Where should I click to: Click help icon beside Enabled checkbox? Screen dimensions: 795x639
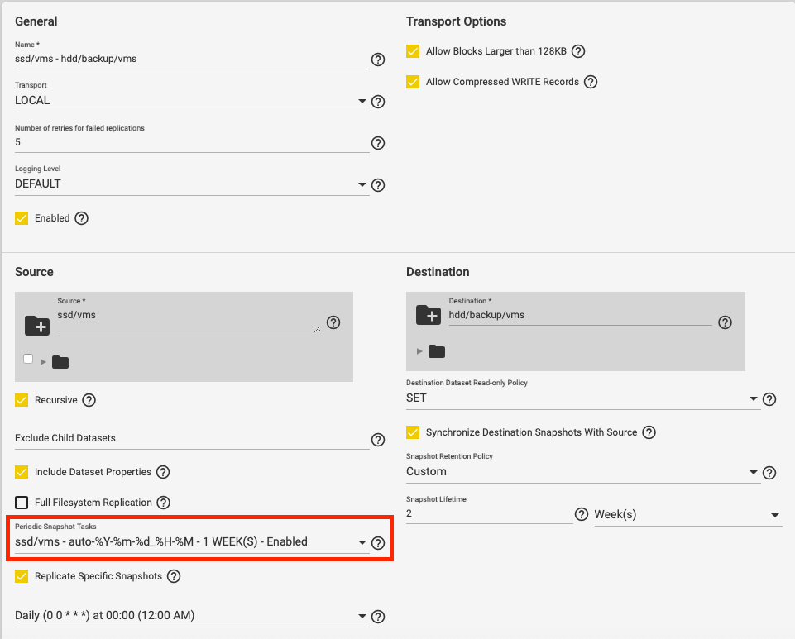coord(81,219)
